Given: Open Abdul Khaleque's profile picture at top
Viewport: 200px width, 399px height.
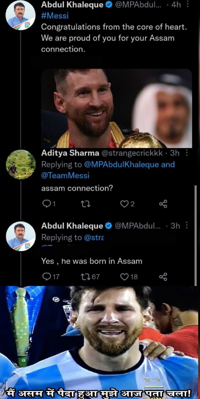Looking at the screenshot, I should click(x=21, y=15).
